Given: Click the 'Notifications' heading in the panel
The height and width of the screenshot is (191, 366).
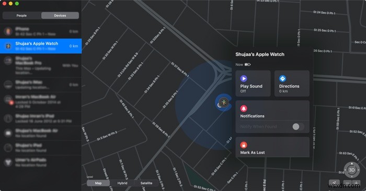Looking at the screenshot, I should (253, 116).
